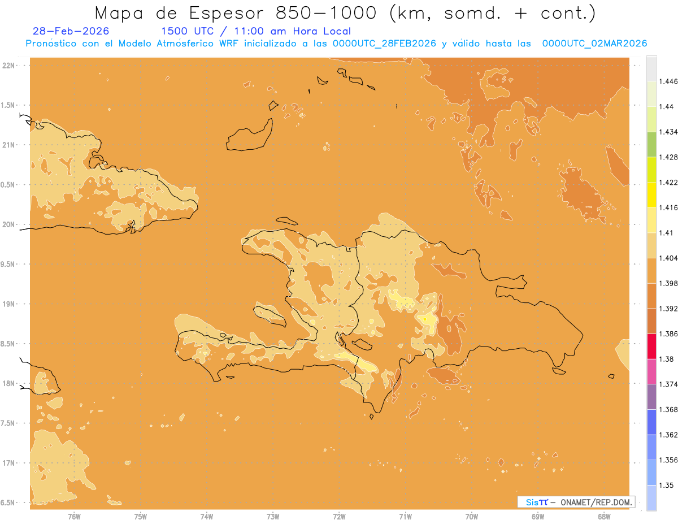Screen dimensions: 678x524
Task: Pick the red colorbar segment between 1.38 and 1.386
Action: pyautogui.click(x=651, y=347)
